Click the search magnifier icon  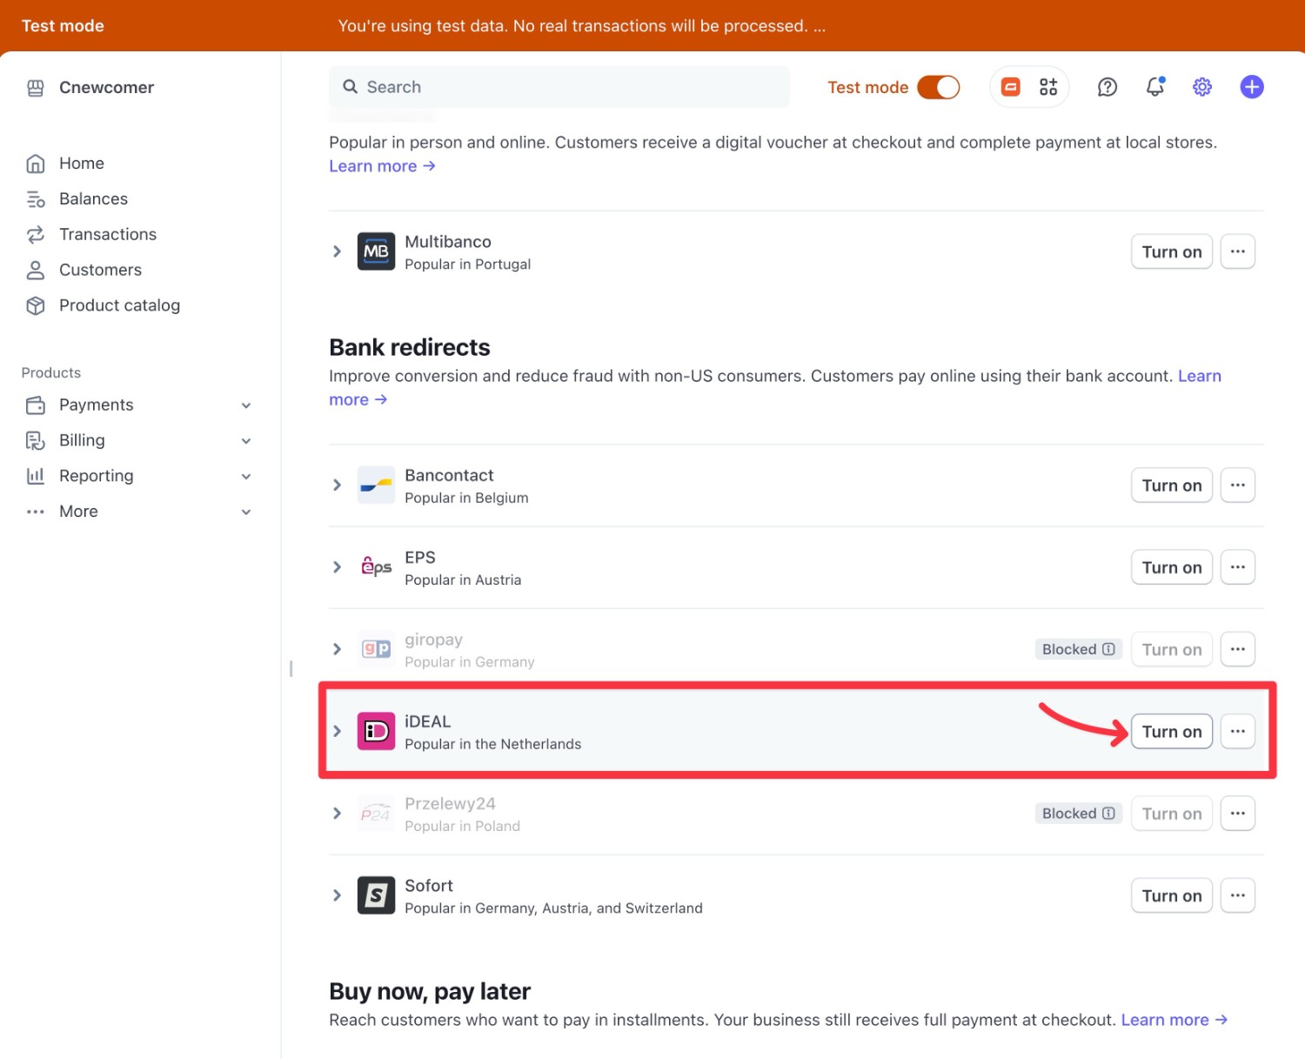[351, 87]
